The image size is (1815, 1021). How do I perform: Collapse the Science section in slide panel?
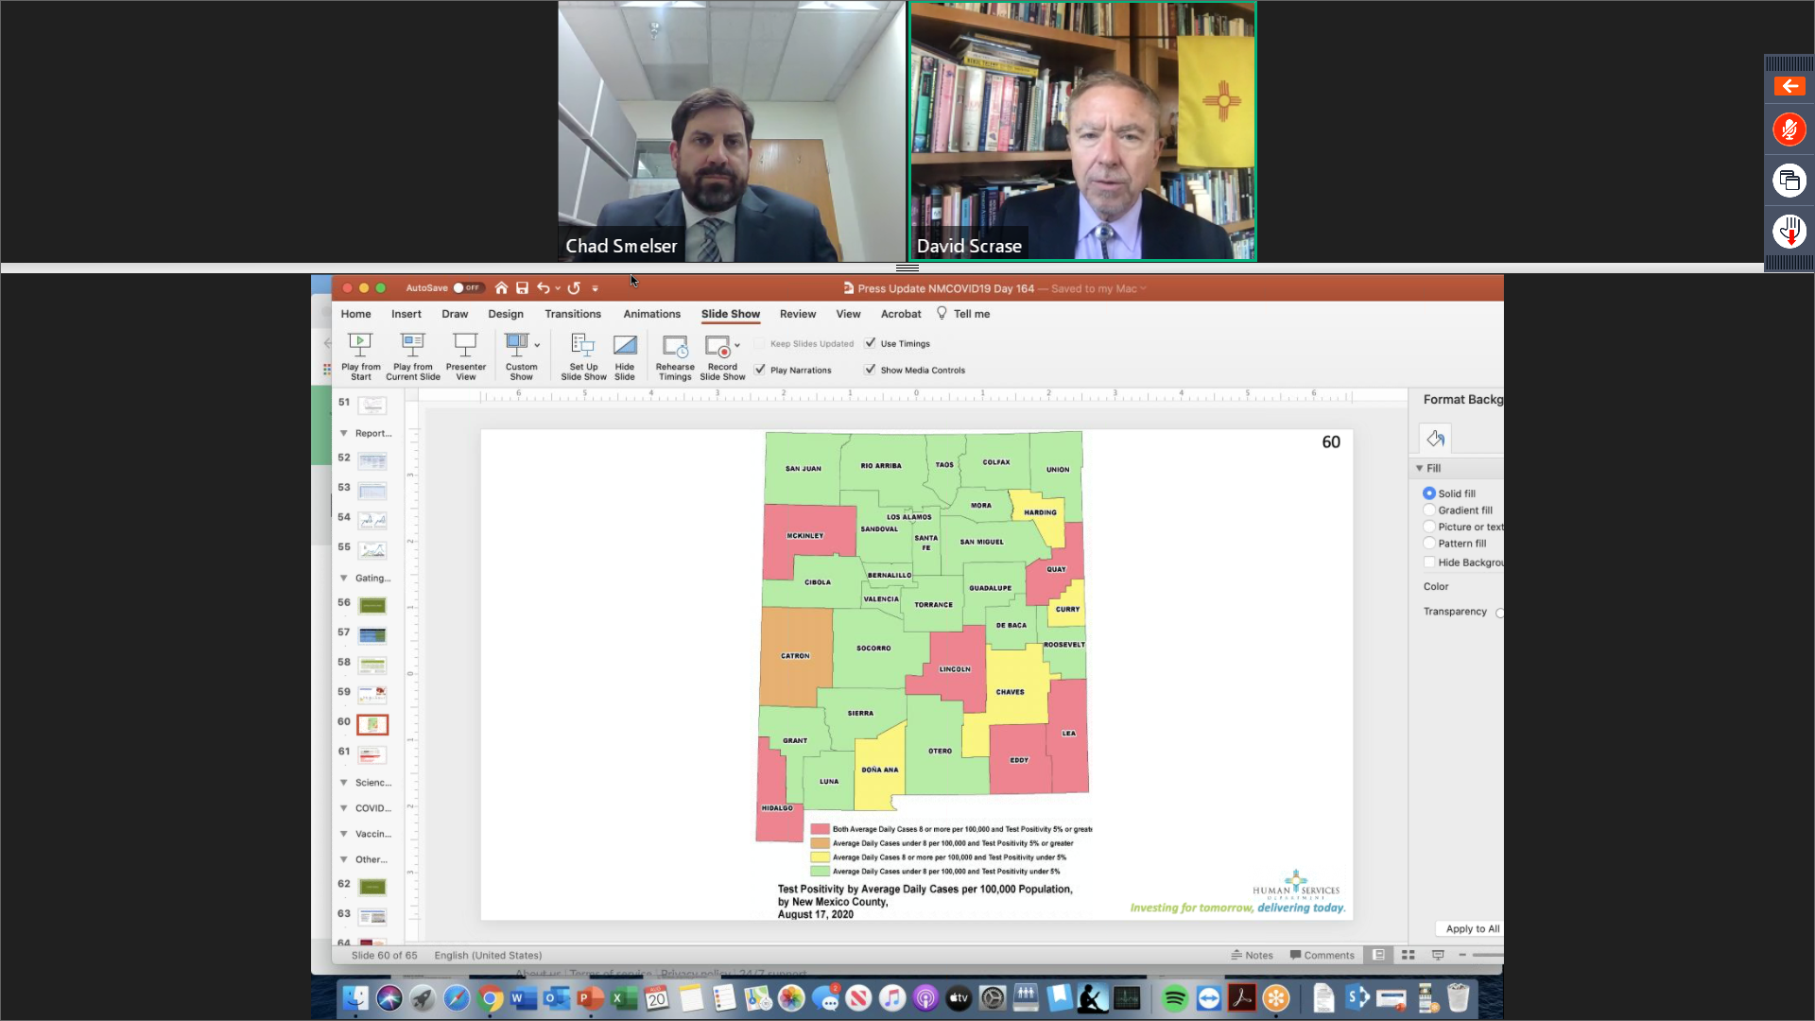coord(344,783)
